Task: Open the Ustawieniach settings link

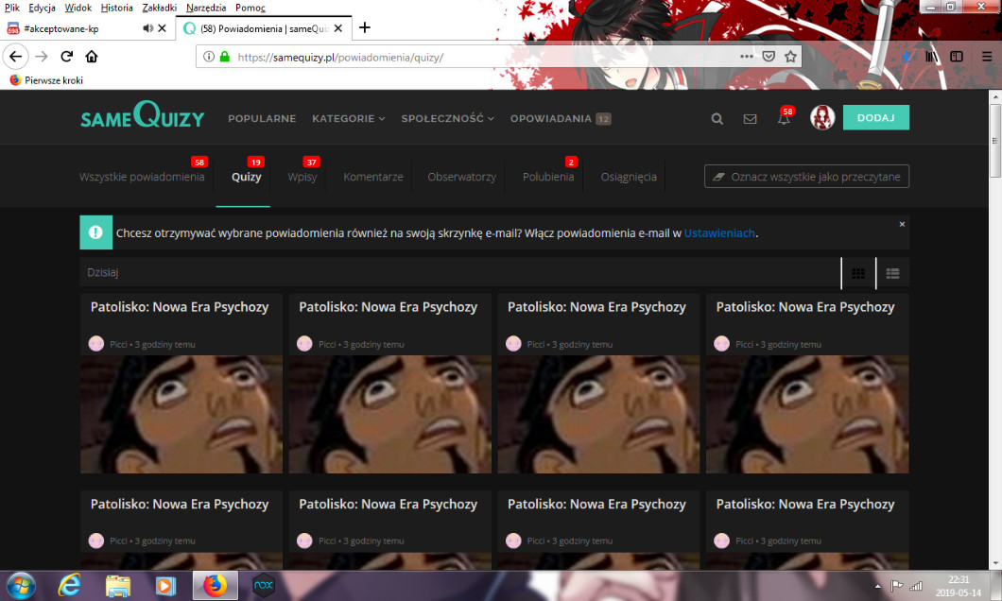Action: pyautogui.click(x=719, y=232)
